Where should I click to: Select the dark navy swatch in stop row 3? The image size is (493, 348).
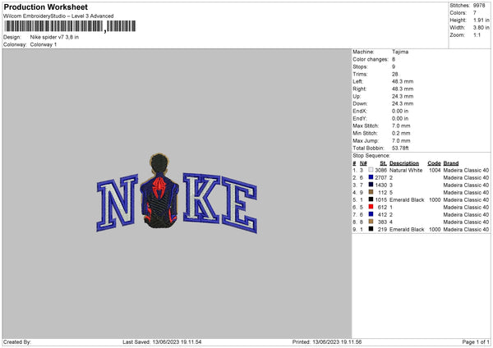(371, 185)
